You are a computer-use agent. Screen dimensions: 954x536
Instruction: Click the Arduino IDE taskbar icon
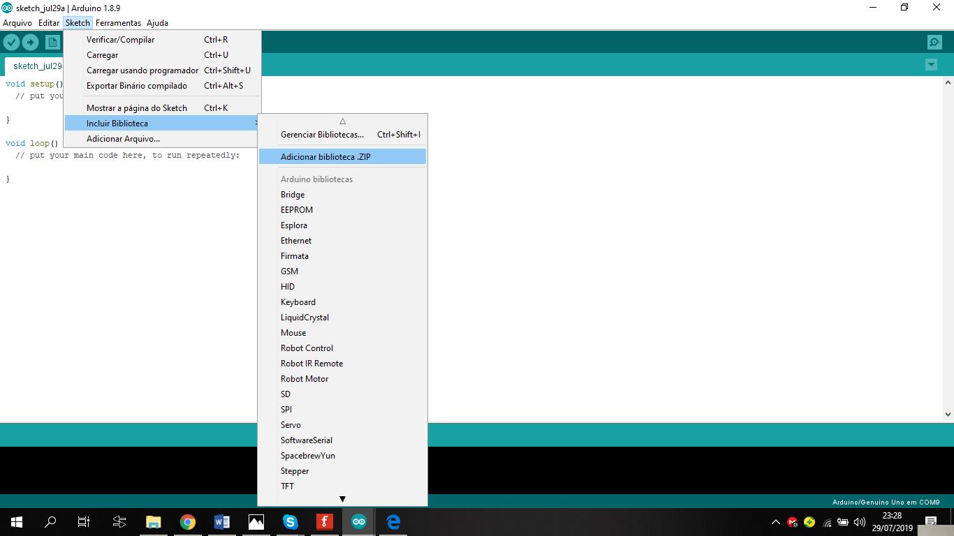(x=358, y=521)
